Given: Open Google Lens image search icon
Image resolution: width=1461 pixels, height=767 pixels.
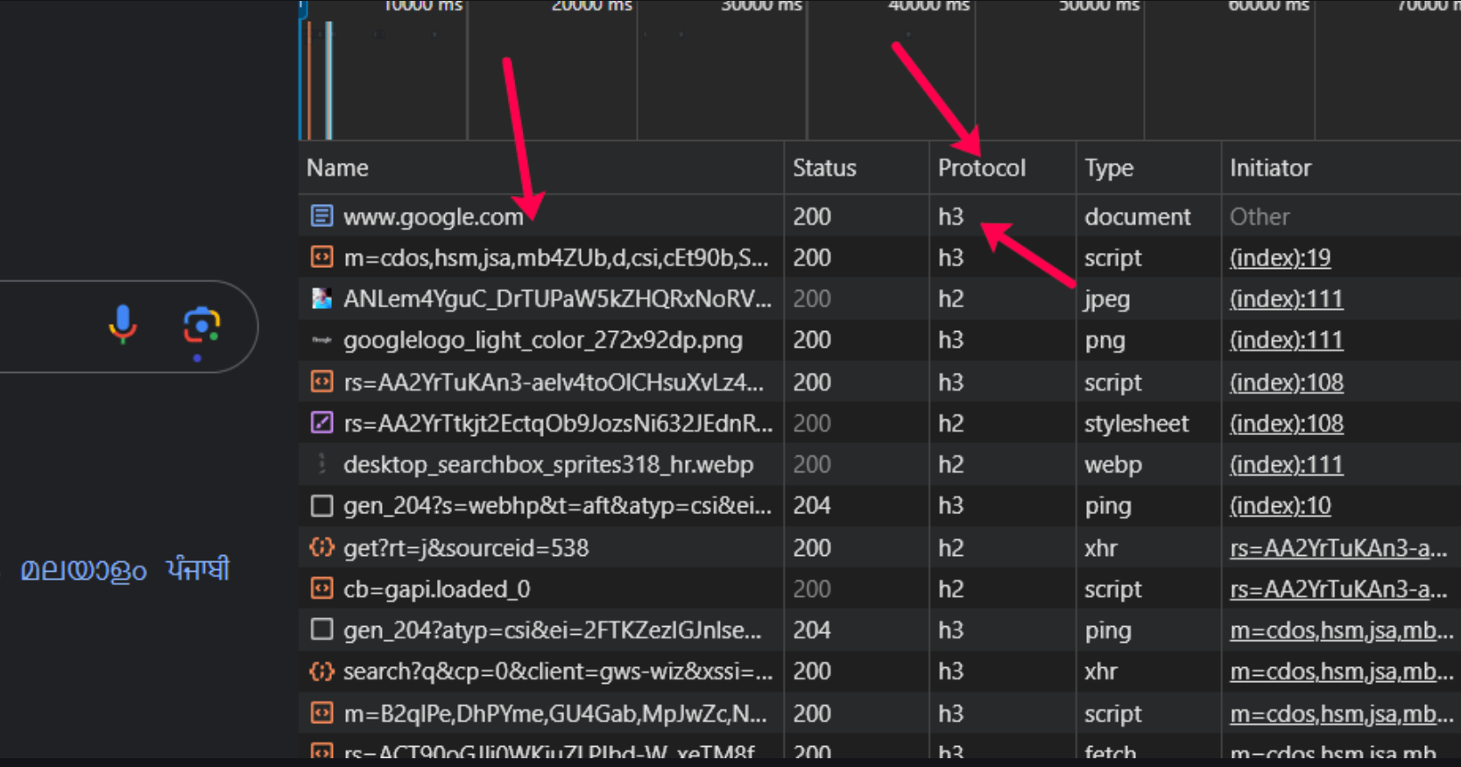Looking at the screenshot, I should pos(201,327).
